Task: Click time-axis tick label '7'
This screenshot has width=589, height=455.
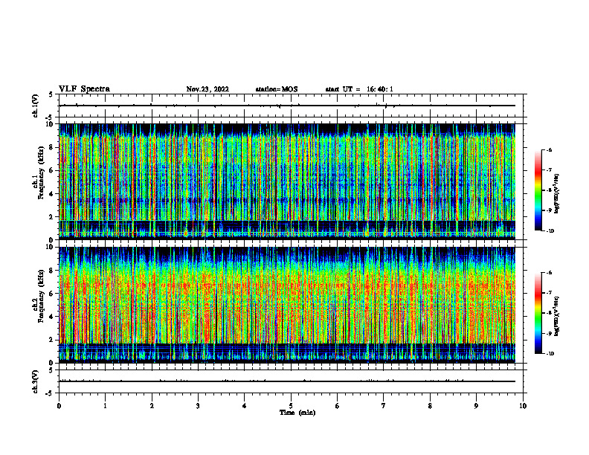Action: (x=384, y=406)
